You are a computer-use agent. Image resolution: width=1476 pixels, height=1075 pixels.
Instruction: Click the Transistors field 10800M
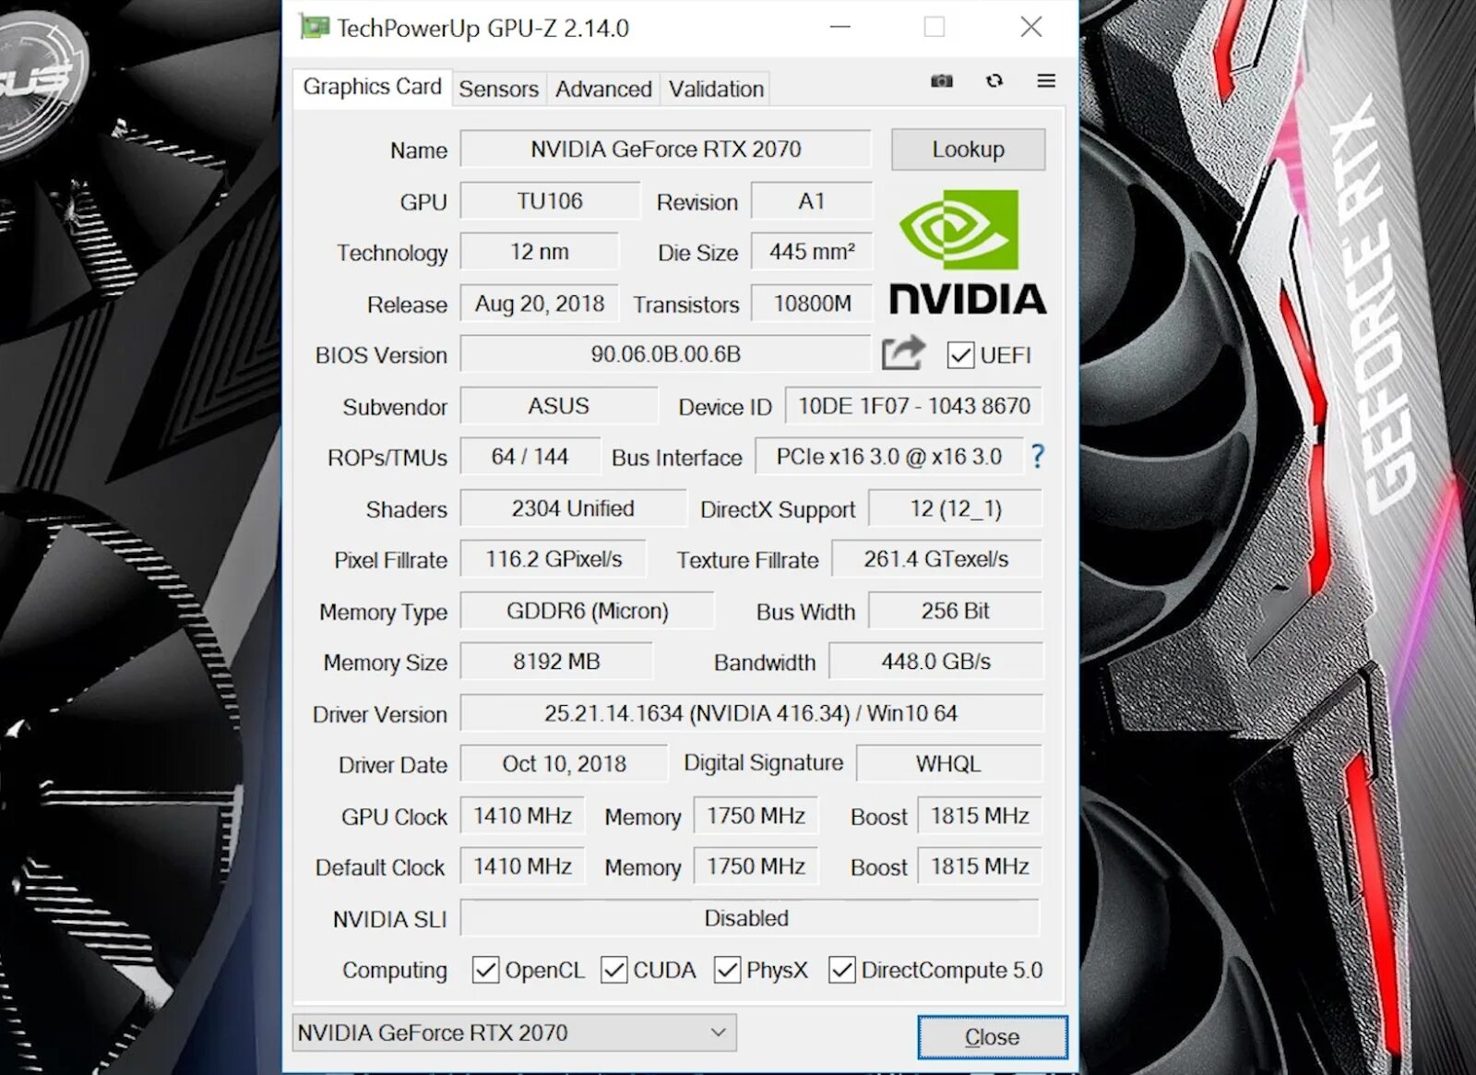[812, 304]
